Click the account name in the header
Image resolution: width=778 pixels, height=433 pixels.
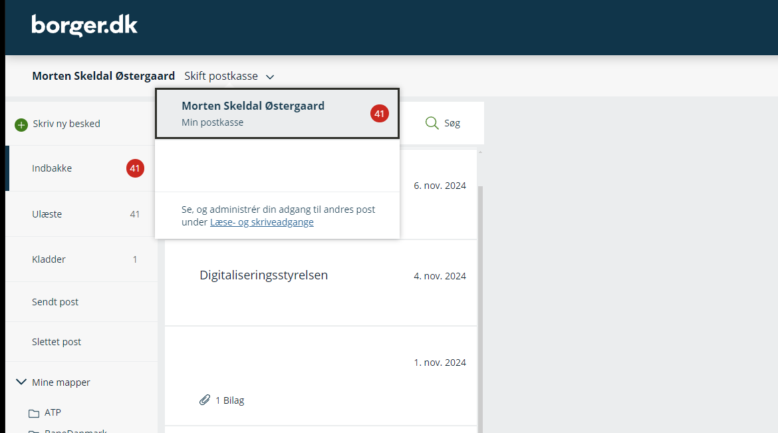(103, 76)
